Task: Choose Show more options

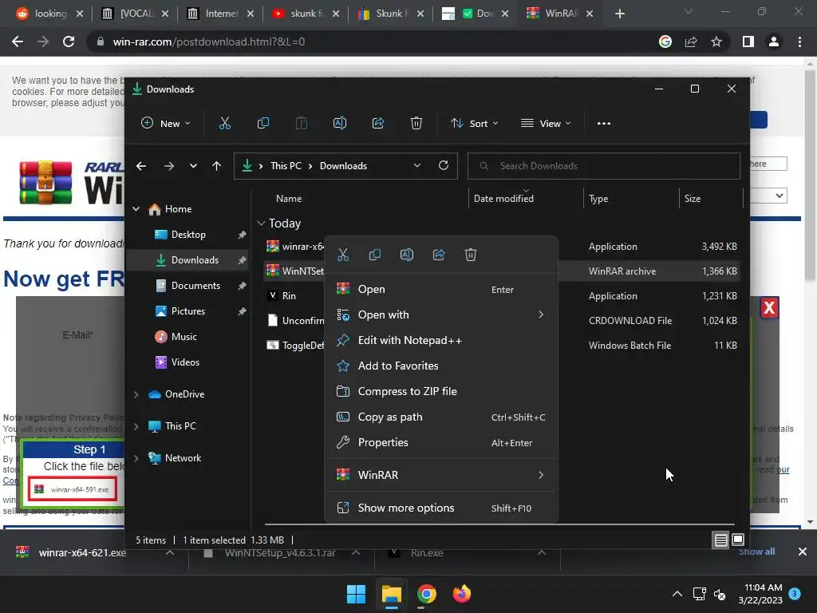Action: (441, 508)
